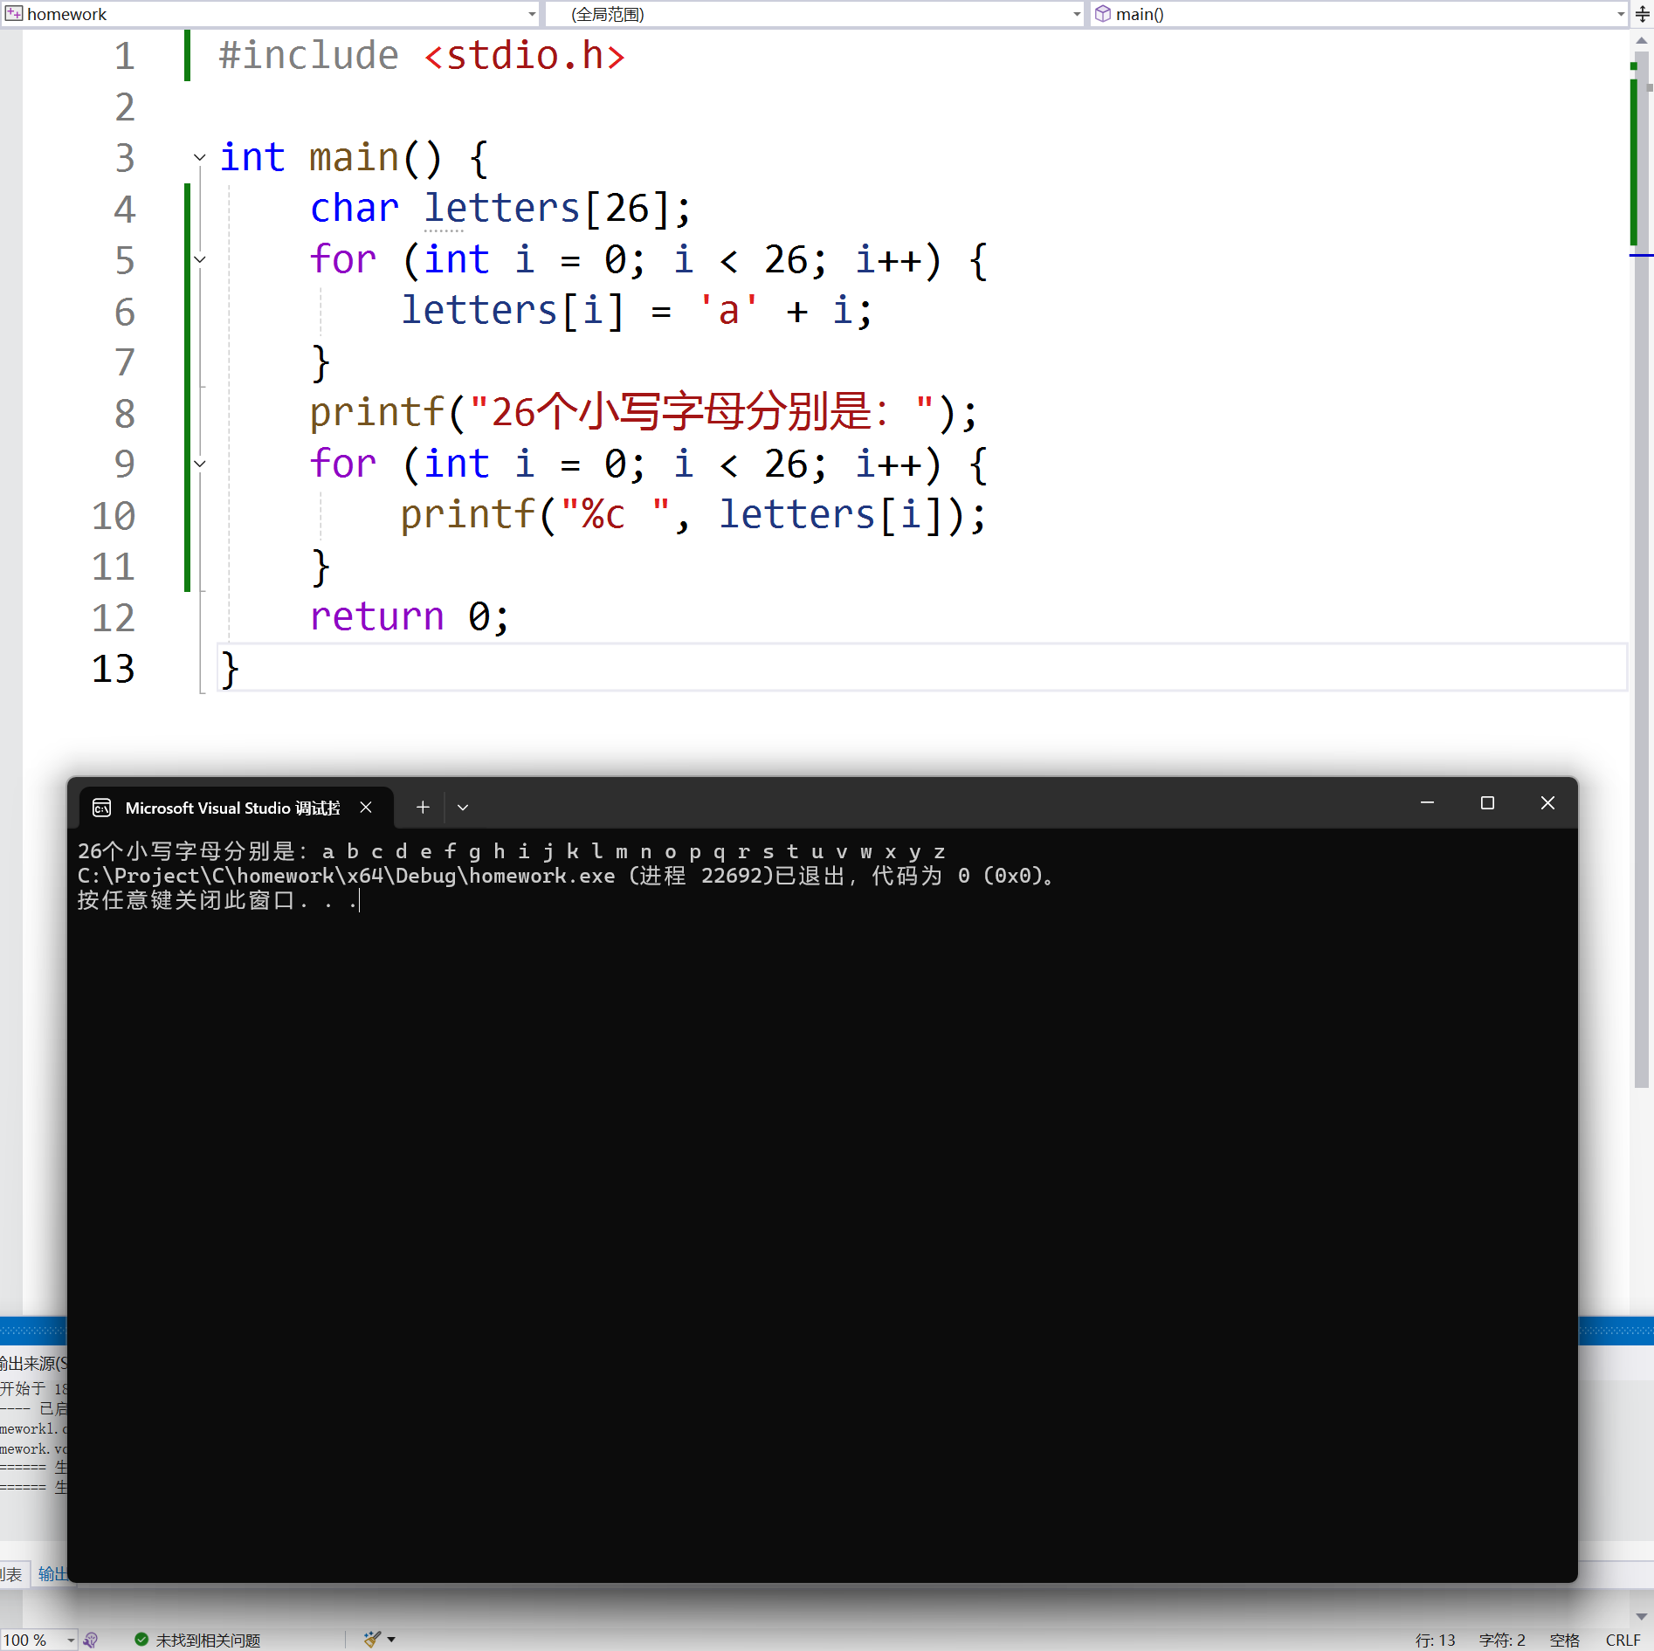
Task: Click the IntelliCode brain icon in status bar
Action: tap(91, 1641)
